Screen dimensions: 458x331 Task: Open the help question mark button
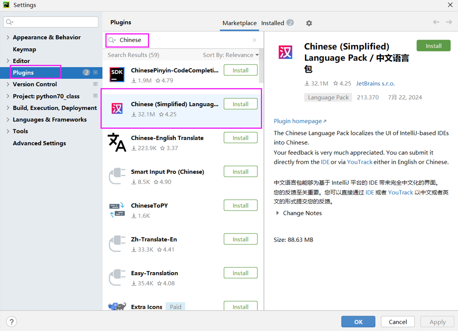(12, 322)
